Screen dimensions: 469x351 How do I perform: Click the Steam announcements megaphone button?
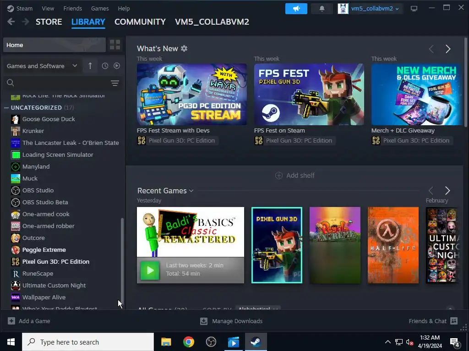tap(296, 9)
